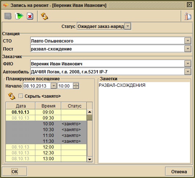195x178 pixels.
Task: Click the paste clipboard icon in toolbar
Action: (188, 16)
